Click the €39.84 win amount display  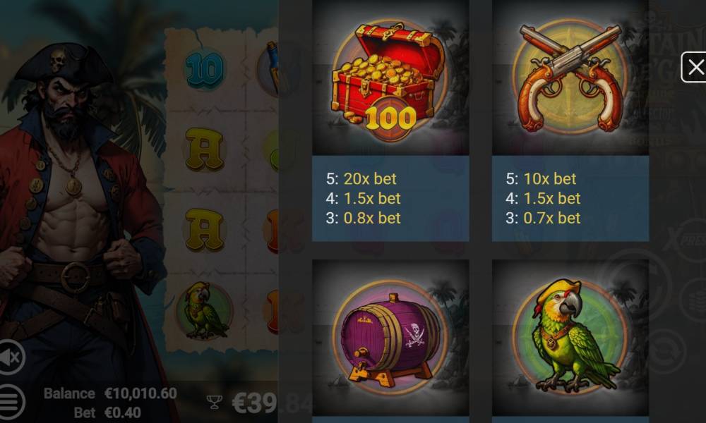(x=272, y=403)
